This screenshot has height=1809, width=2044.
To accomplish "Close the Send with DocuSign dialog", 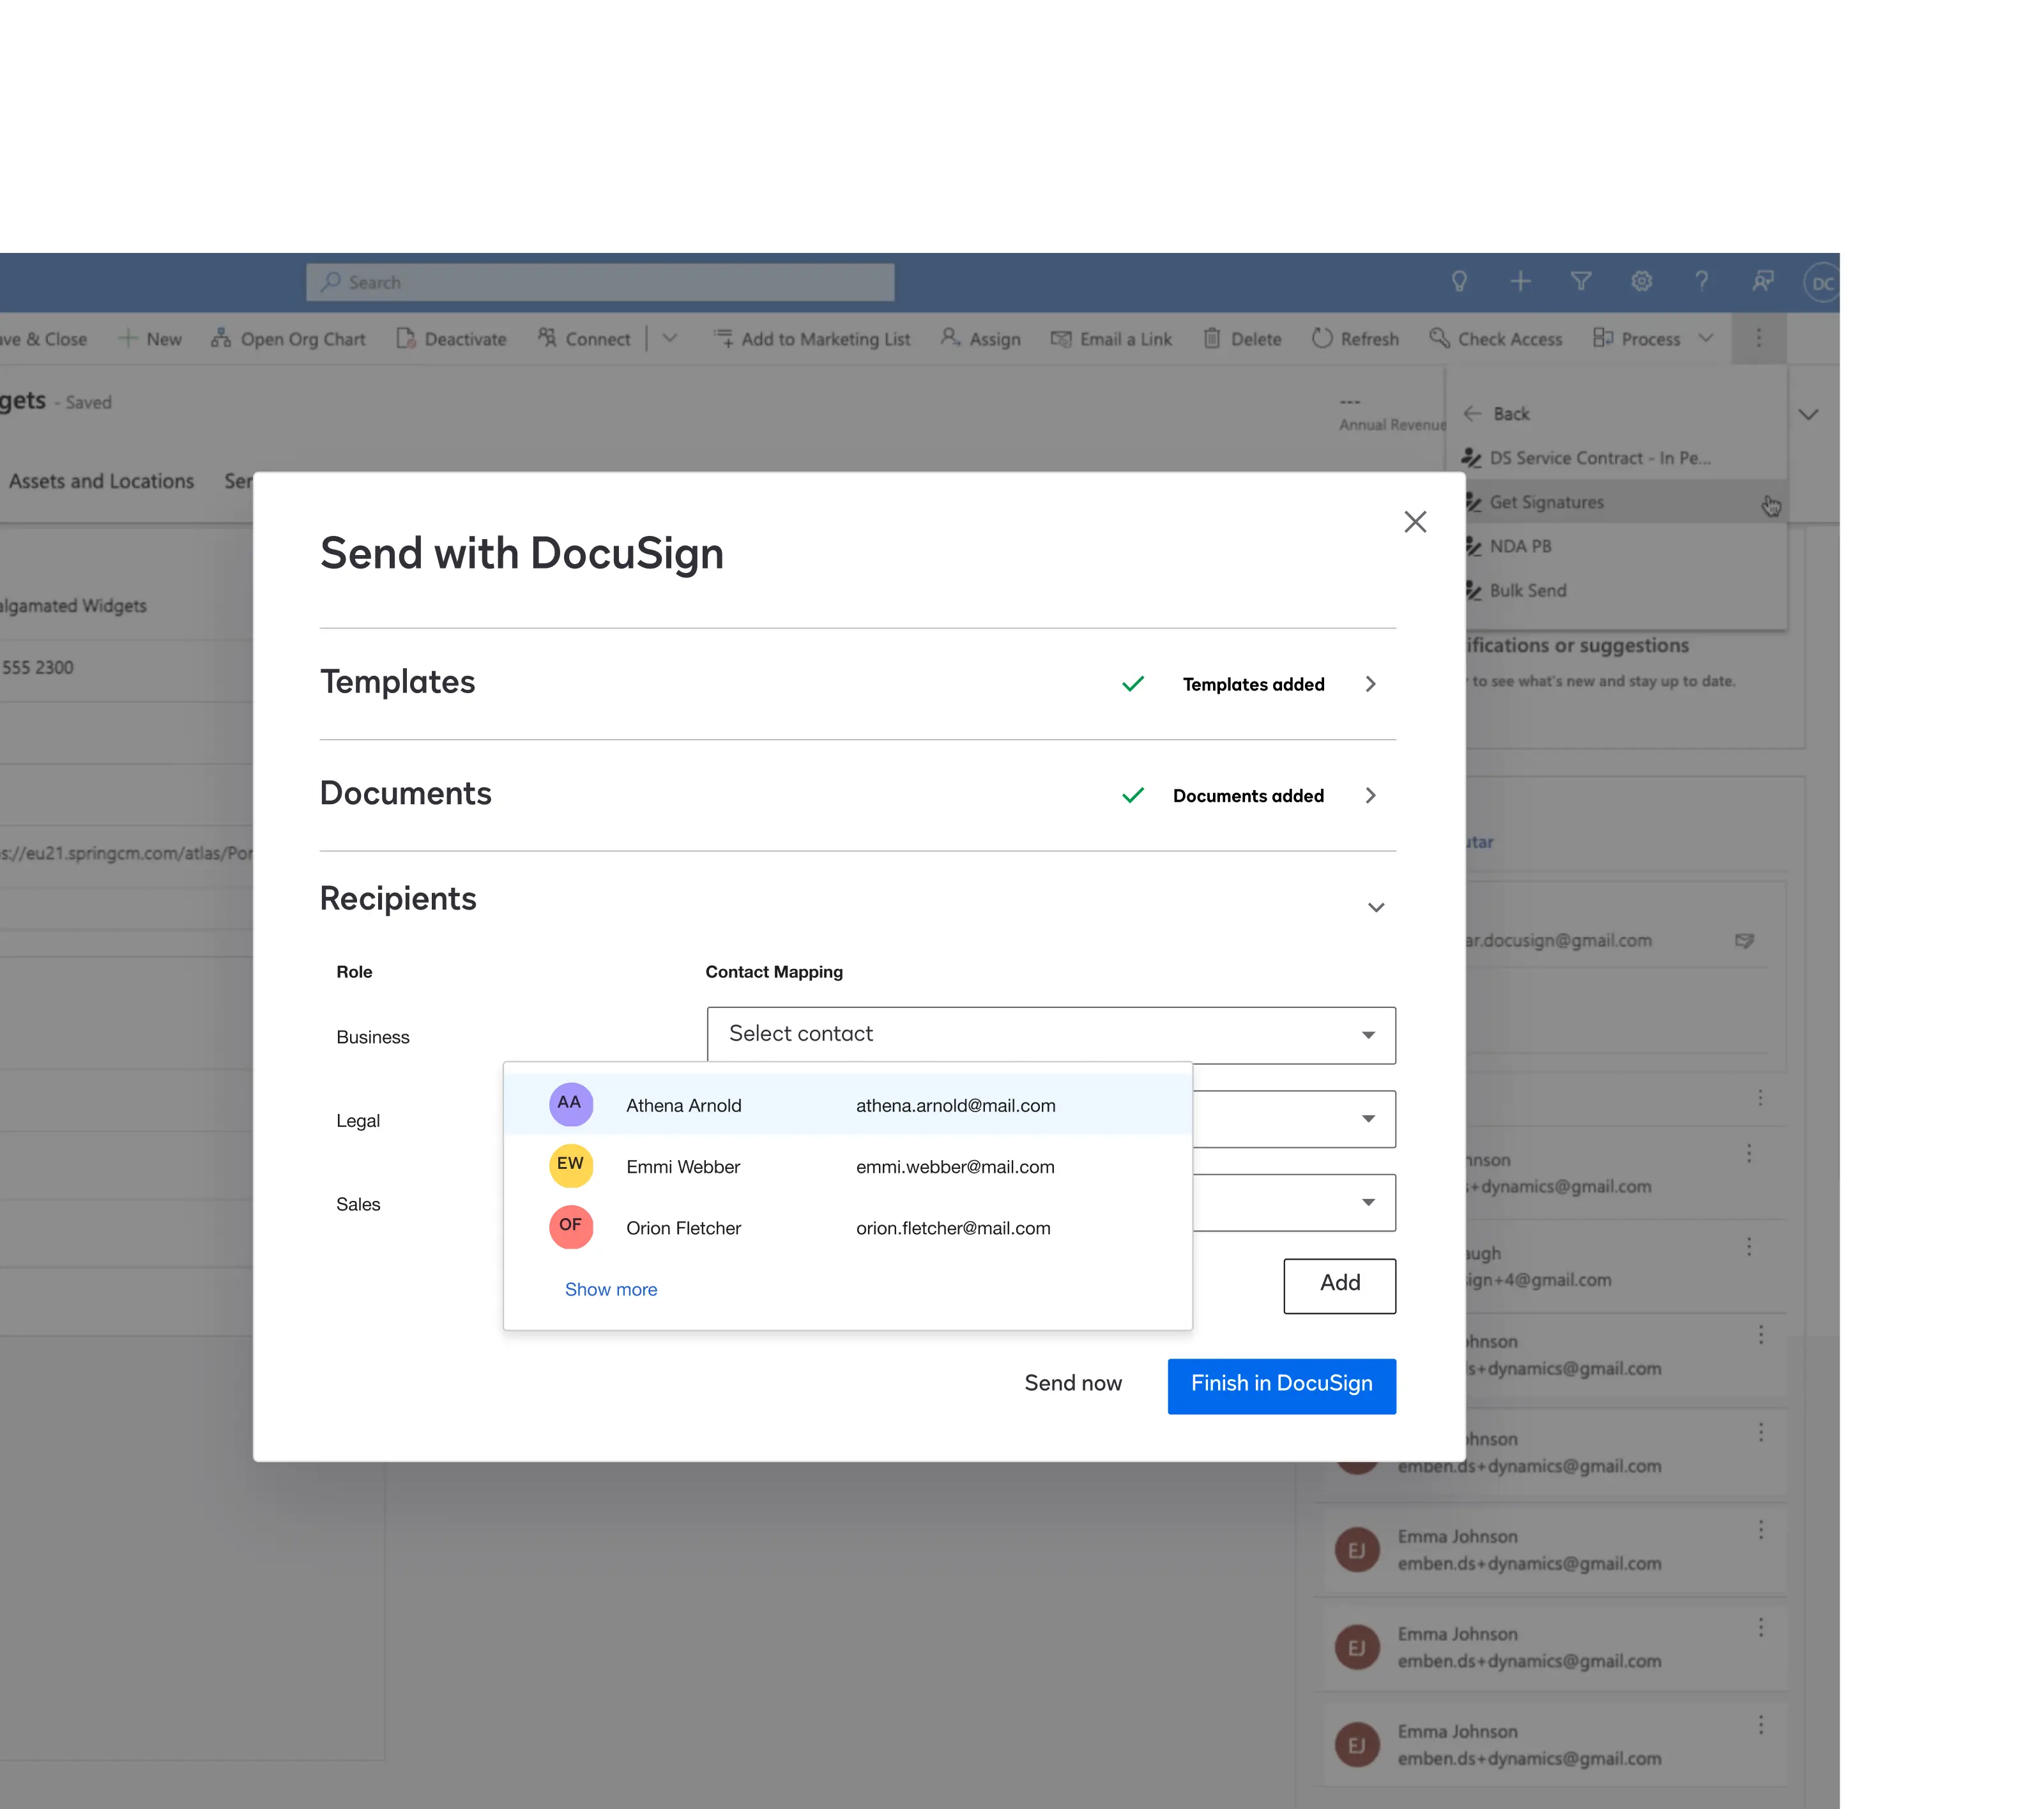I will coord(1414,522).
